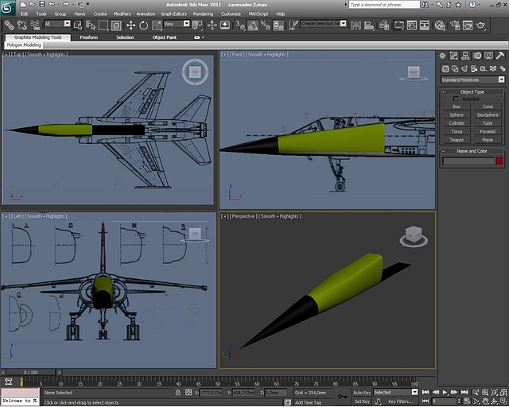Click the teapot Render Production icon
The width and height of the screenshot is (509, 407).
click(480, 25)
